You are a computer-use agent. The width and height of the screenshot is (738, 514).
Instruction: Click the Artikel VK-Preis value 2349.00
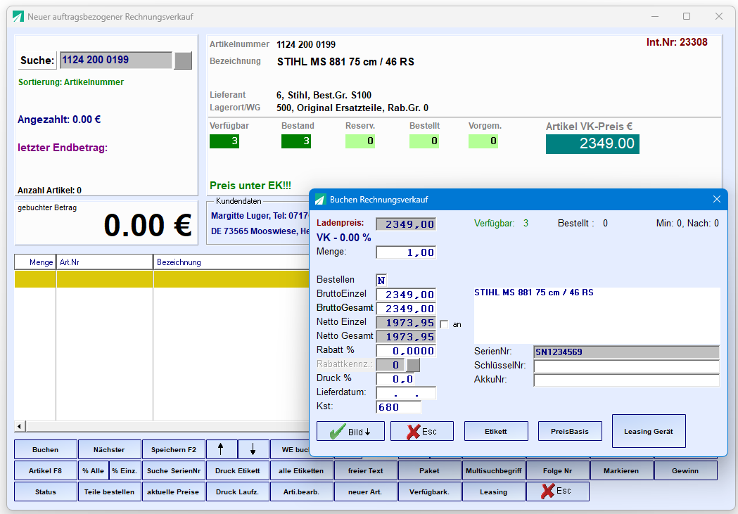[592, 144]
